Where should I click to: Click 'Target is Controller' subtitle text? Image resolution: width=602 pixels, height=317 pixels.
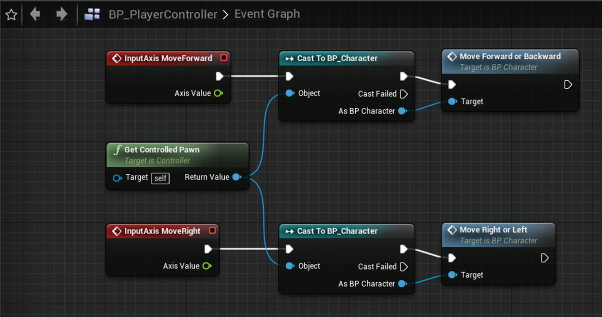(x=157, y=161)
